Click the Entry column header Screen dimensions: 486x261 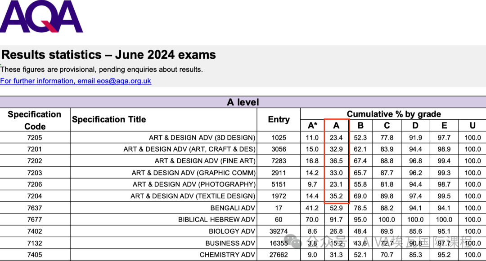coord(279,119)
